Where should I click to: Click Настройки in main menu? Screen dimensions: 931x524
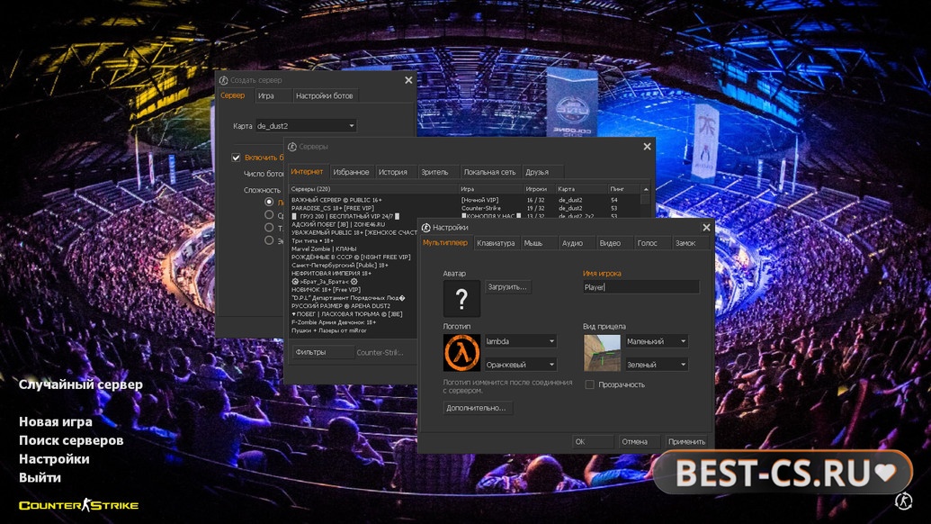(54, 459)
